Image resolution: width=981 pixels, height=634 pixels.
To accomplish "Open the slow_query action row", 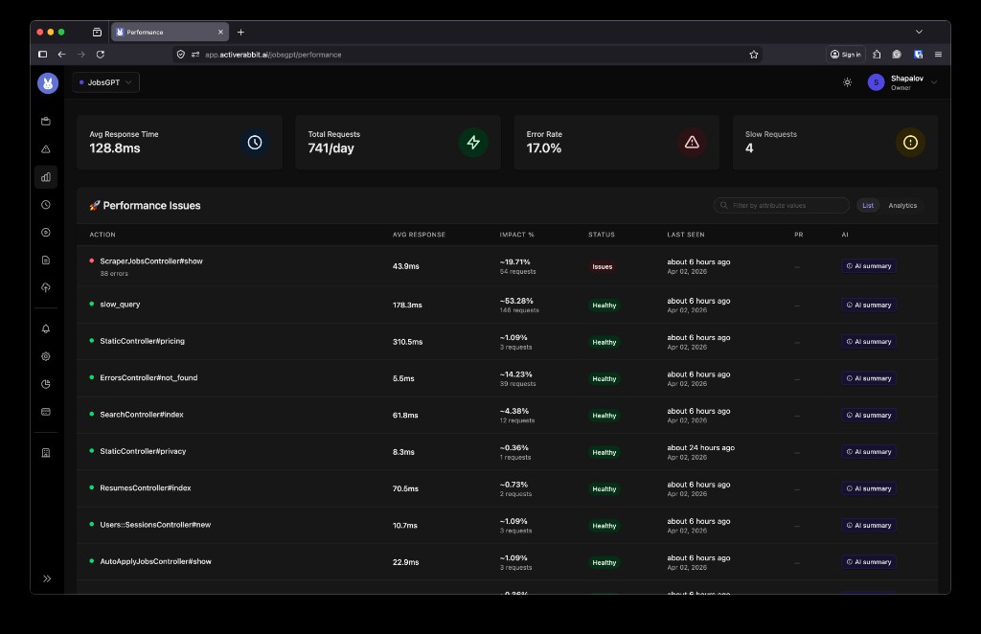I will 120,305.
